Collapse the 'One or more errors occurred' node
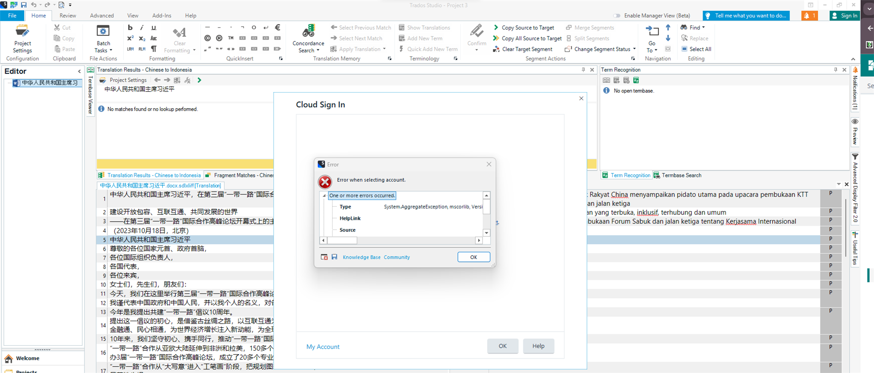 [324, 195]
